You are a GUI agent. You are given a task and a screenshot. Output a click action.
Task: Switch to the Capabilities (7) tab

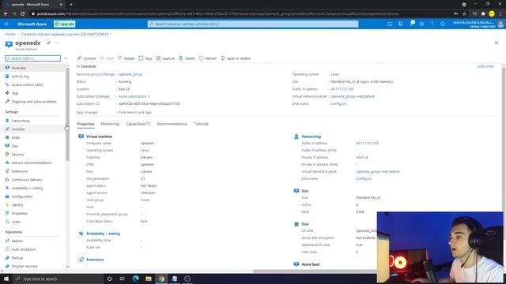click(x=138, y=124)
